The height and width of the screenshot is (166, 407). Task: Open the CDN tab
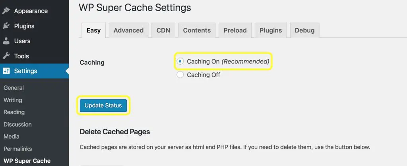click(163, 30)
